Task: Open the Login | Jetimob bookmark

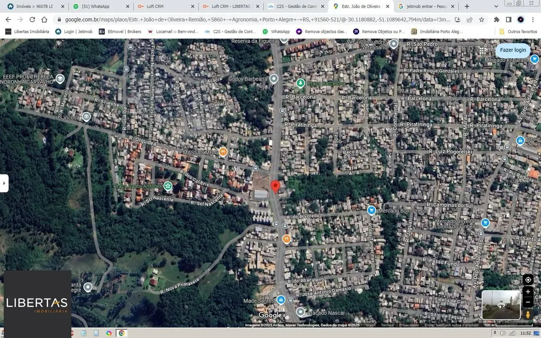Action: (74, 32)
